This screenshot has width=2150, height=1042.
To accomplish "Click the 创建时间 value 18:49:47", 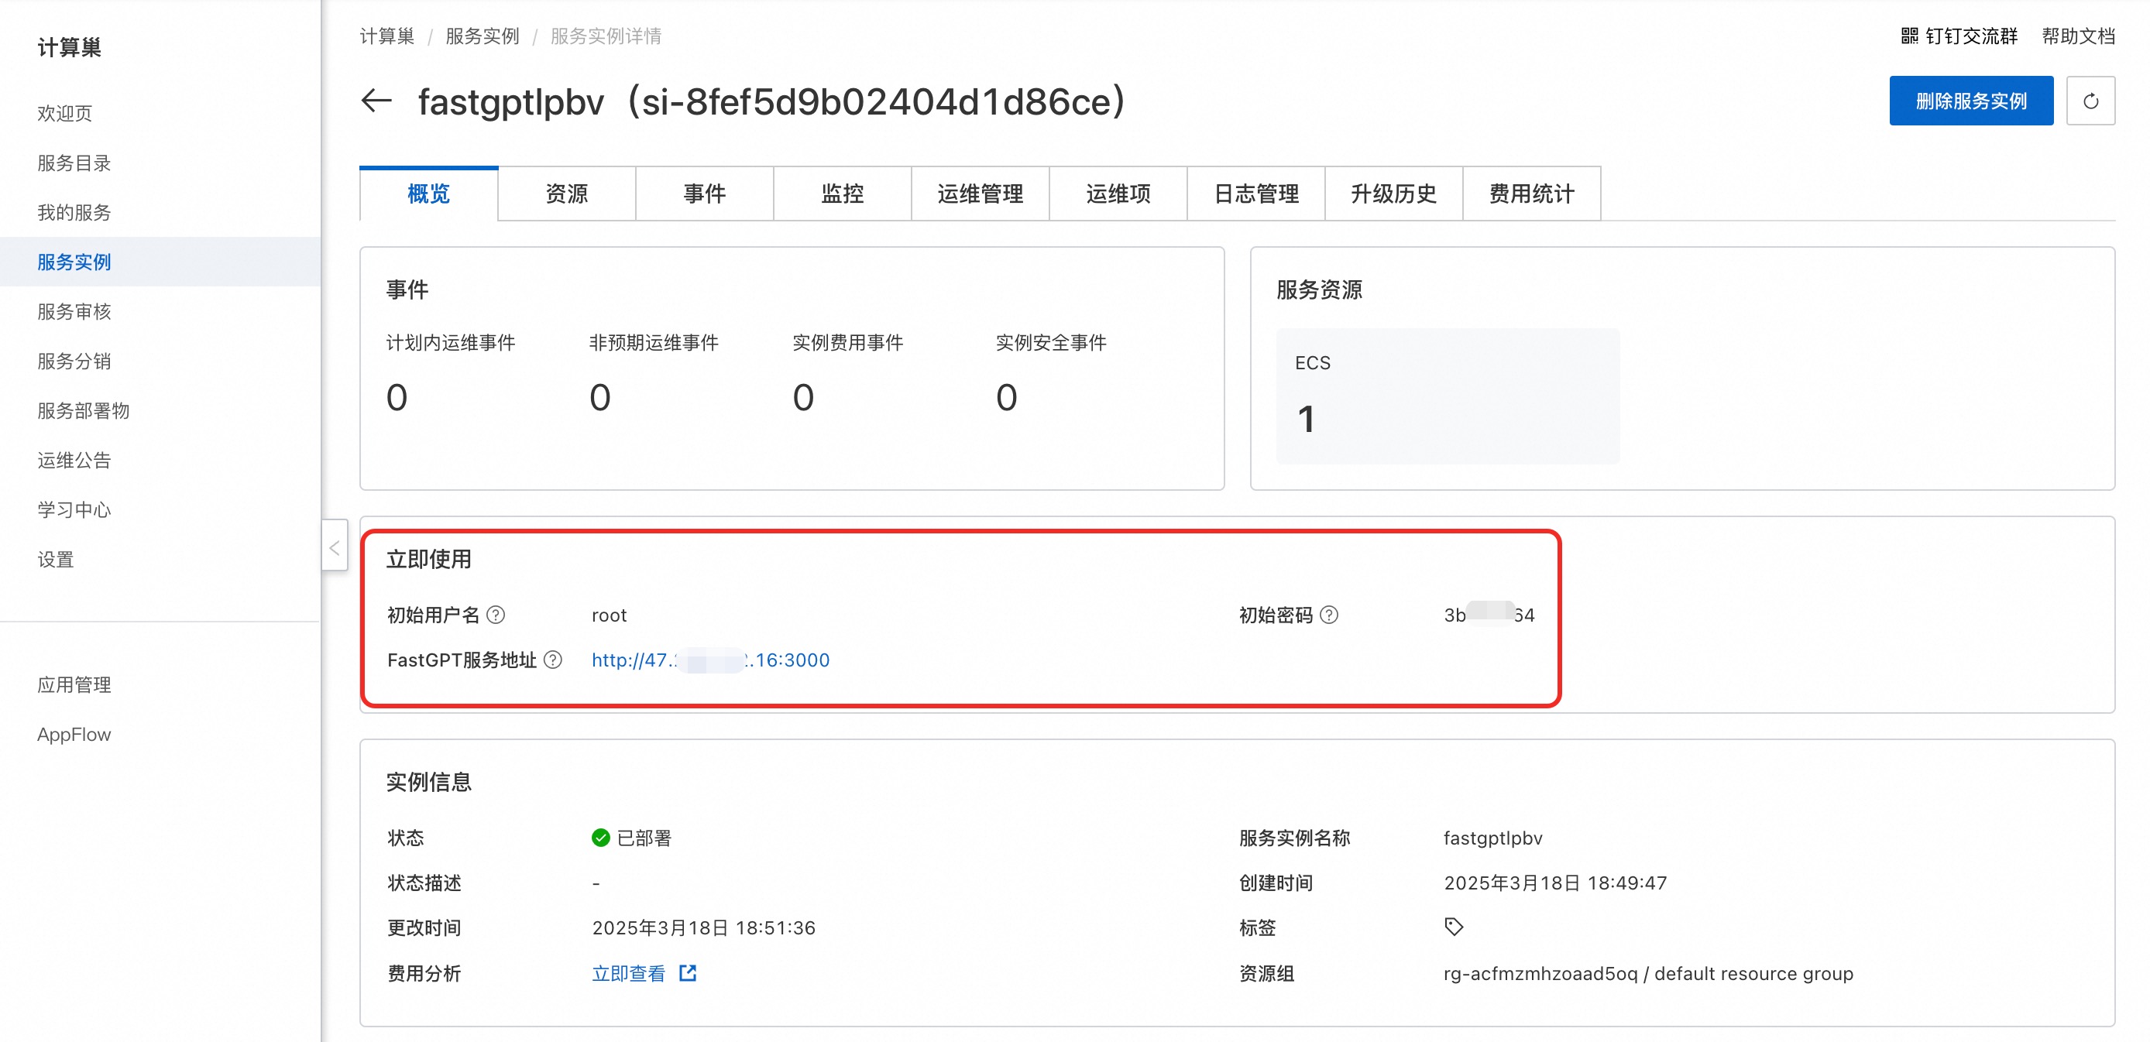I will (x=1555, y=883).
